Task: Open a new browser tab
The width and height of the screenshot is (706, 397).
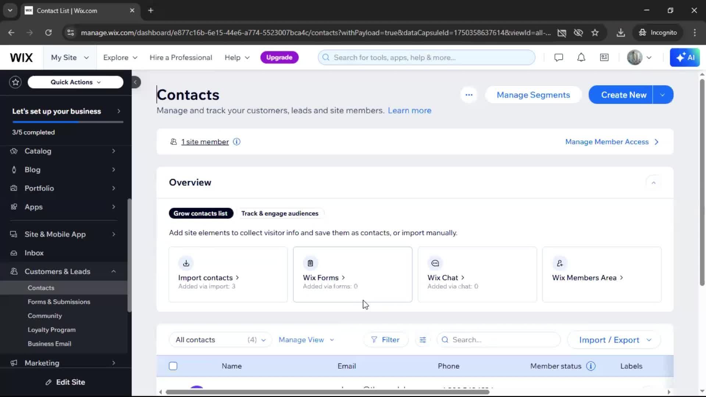Action: (x=151, y=11)
